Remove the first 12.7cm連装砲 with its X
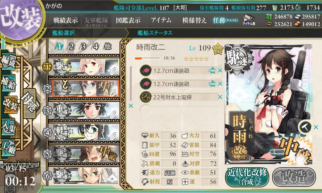This screenshot has width=322, height=193. 220,70
